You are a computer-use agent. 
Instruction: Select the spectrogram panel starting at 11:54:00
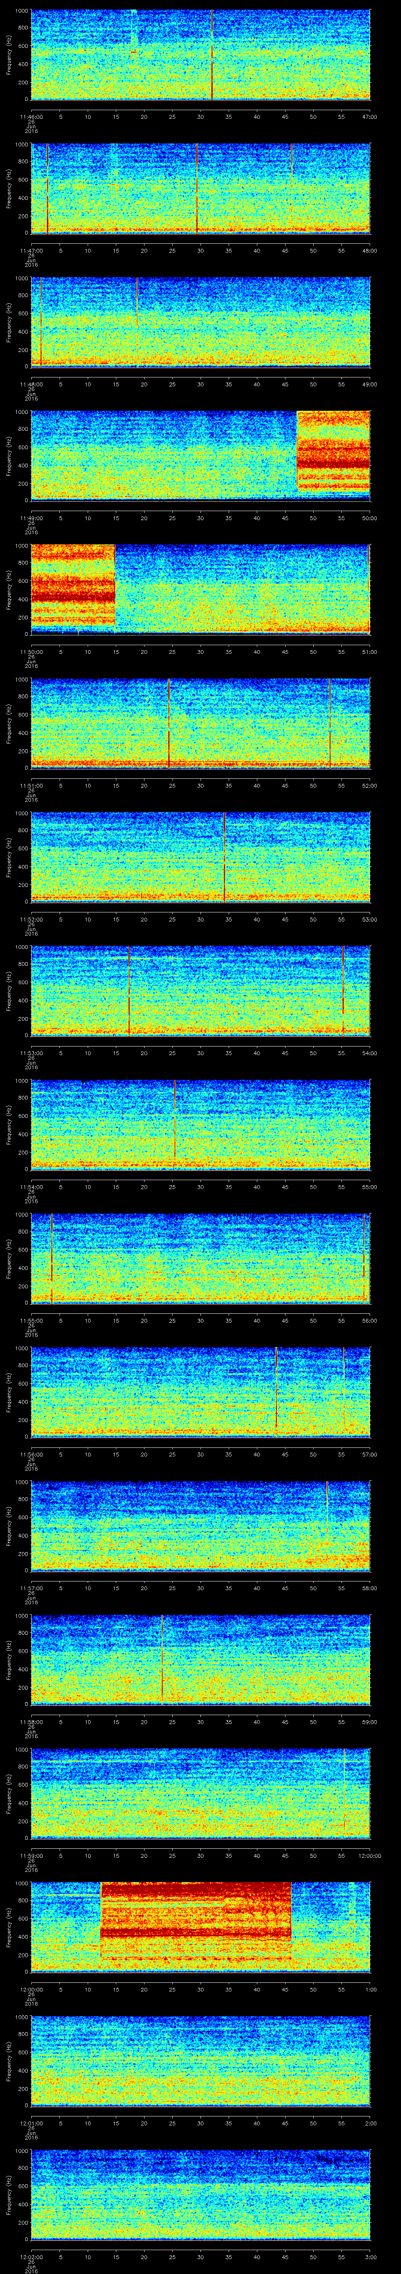[200, 1124]
